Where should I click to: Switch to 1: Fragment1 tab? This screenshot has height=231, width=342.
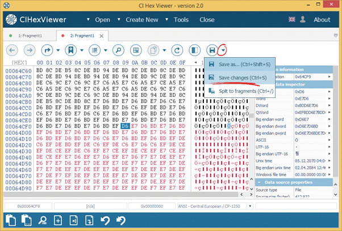[30, 36]
